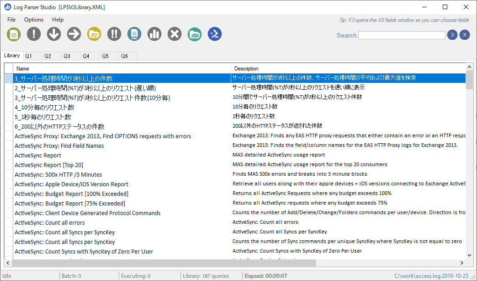Click inside the Search input field
The image size is (477, 281).
[x=402, y=35]
